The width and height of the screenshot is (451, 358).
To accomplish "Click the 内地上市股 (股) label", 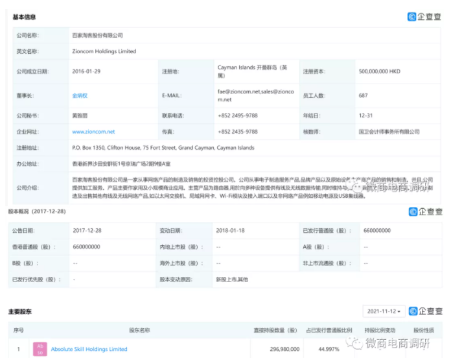I will click(181, 247).
